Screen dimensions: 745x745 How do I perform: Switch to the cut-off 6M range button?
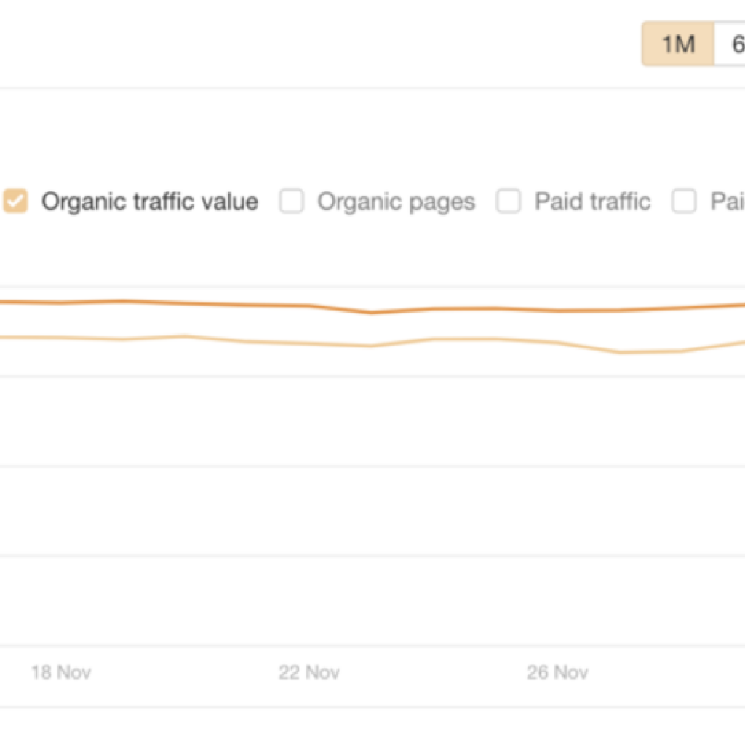point(730,44)
